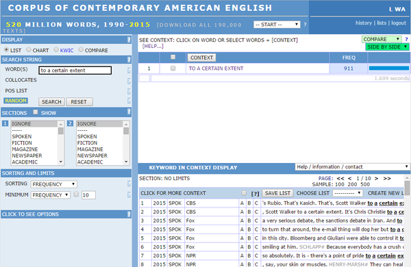The height and width of the screenshot is (267, 411).
Task: Click question mark next to START dropdown
Action: (305, 25)
